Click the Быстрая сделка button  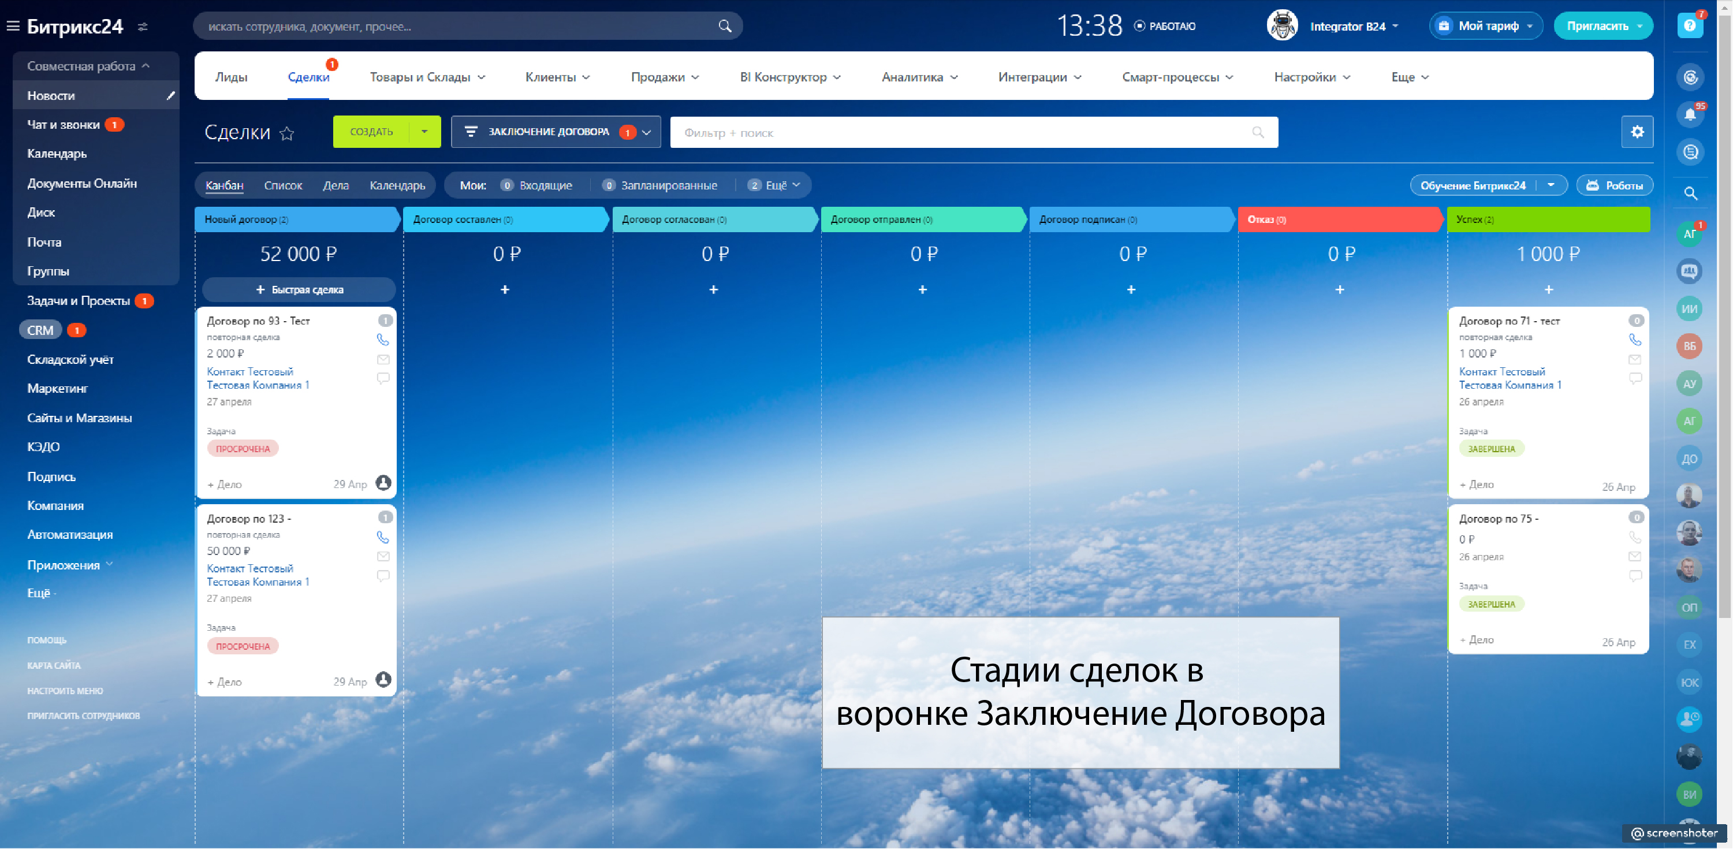click(x=299, y=290)
